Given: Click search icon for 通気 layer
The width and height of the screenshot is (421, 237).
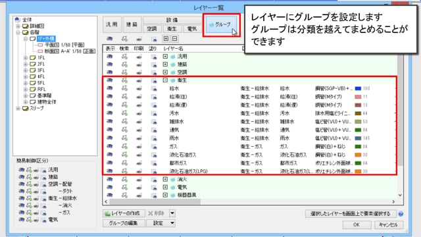Looking at the screenshot, I should coord(124,130).
